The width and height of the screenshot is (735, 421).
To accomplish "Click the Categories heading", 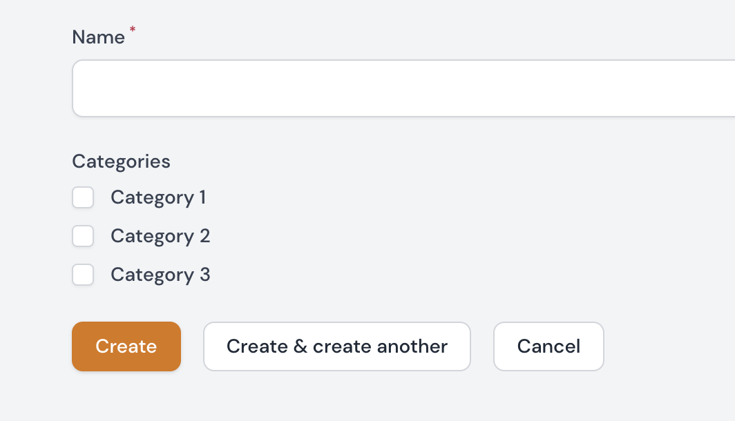I will [x=121, y=161].
